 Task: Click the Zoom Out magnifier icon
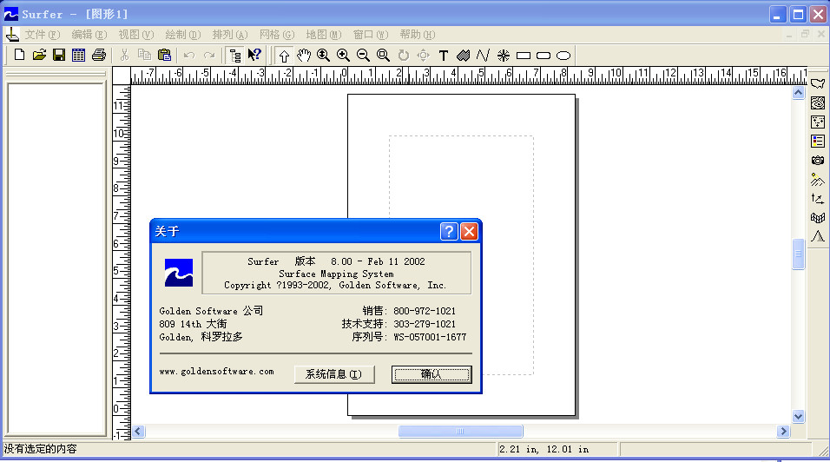coord(363,55)
